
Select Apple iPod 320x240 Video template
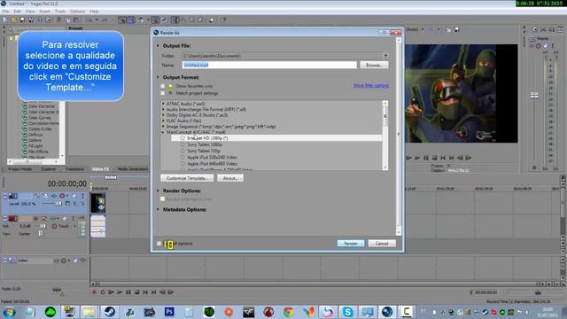(212, 158)
